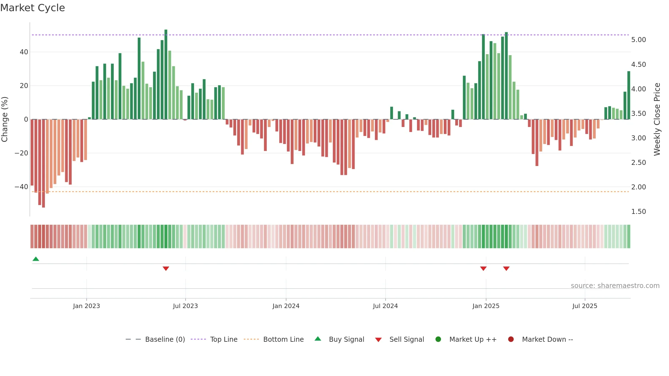
Task: Click the grey dashed Baseline legend sample
Action: pyautogui.click(x=133, y=339)
